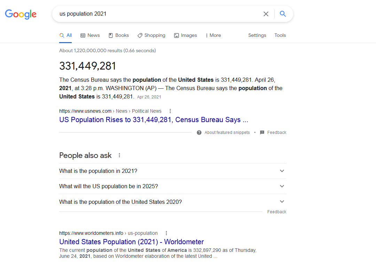
Task: Expand the United States 2020 population question
Action: (282, 201)
